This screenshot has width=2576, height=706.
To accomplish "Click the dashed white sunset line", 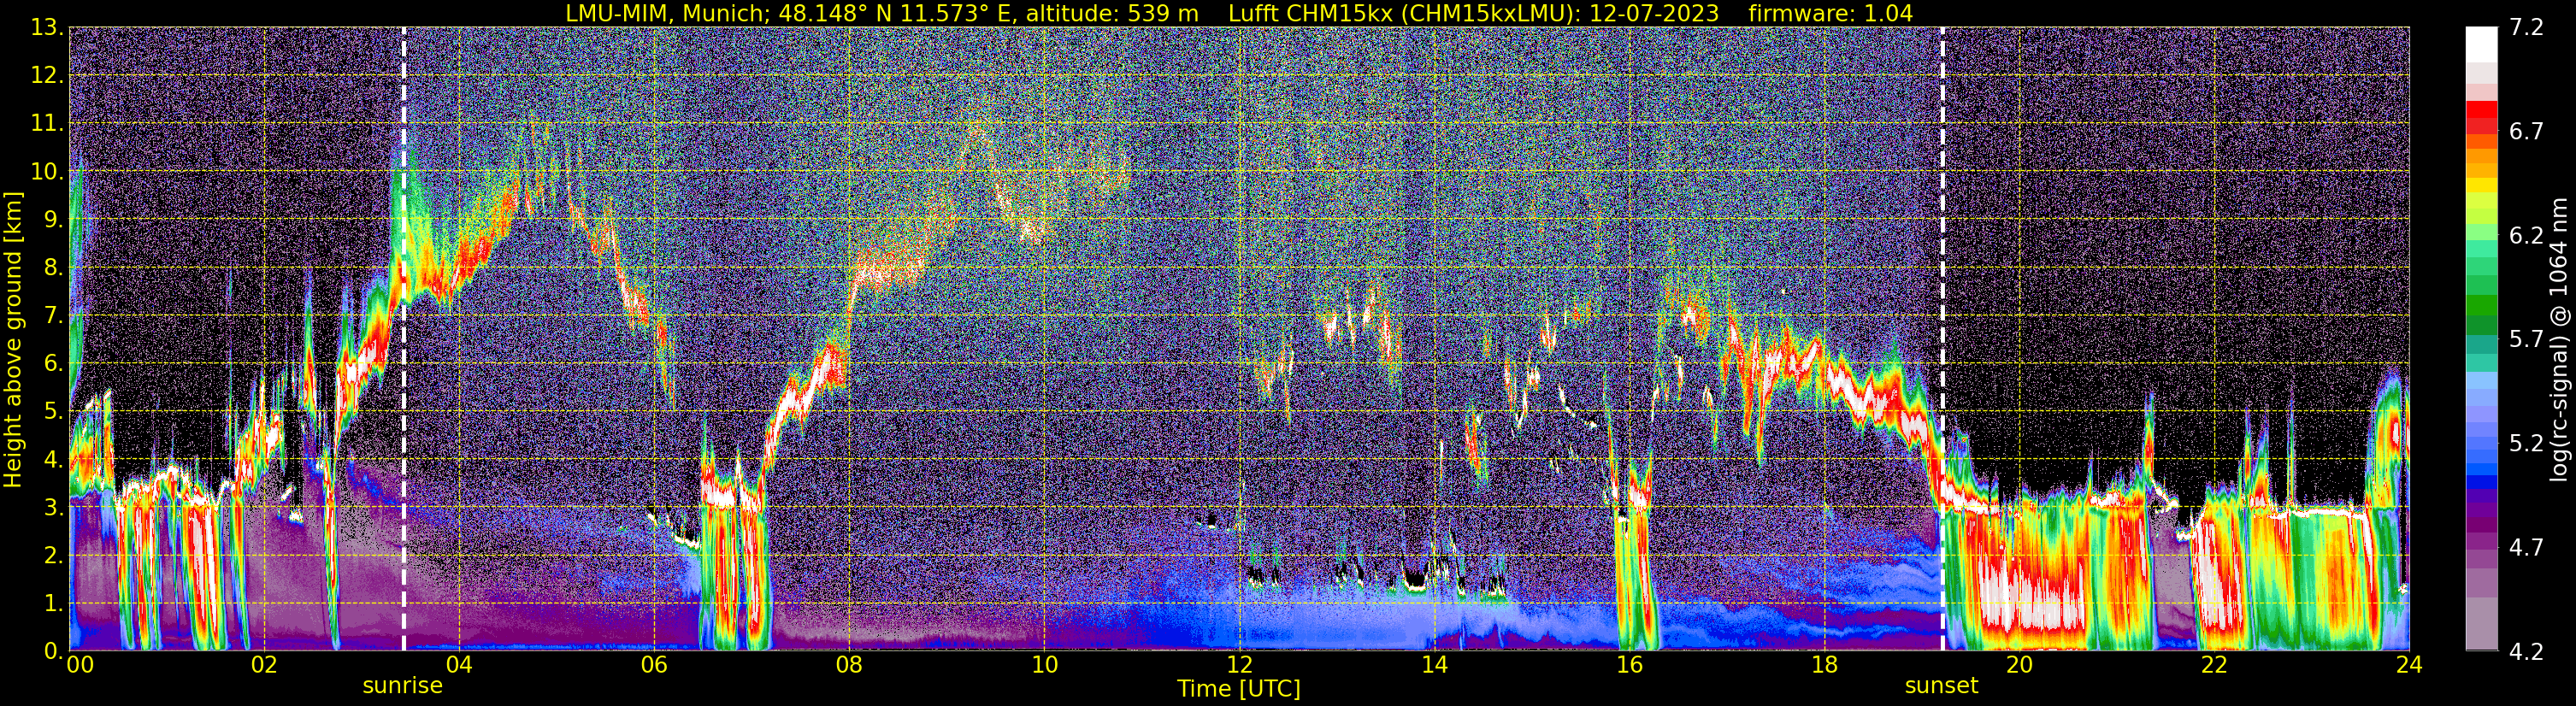I will click(x=1942, y=339).
